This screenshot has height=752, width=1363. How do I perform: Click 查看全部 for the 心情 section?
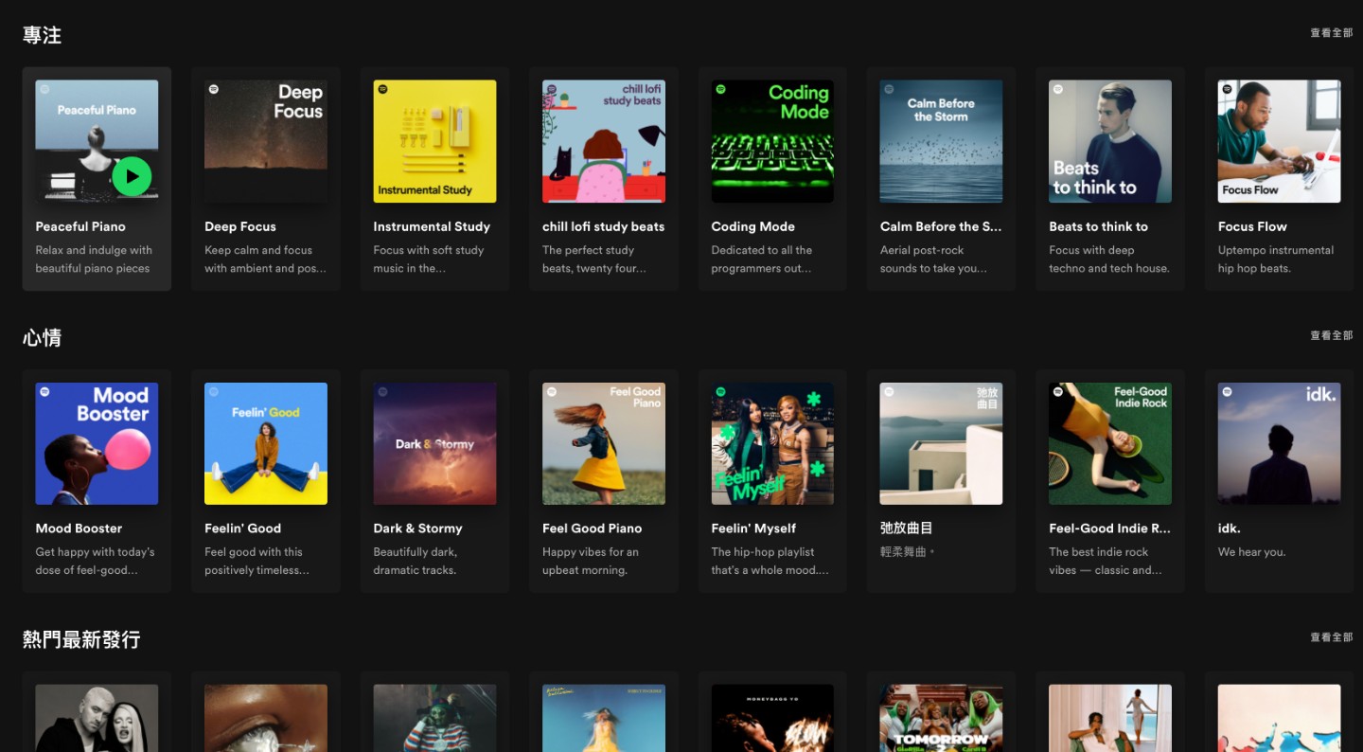coord(1331,335)
